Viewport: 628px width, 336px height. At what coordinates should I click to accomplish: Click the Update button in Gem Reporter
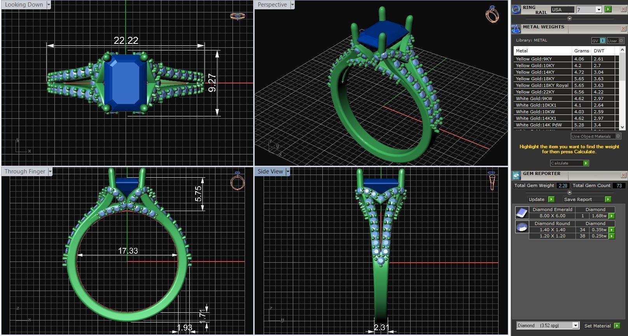(541, 199)
